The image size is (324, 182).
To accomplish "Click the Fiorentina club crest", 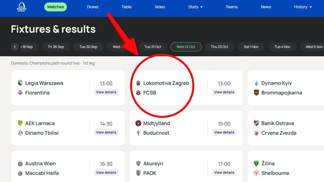I will tap(20, 93).
